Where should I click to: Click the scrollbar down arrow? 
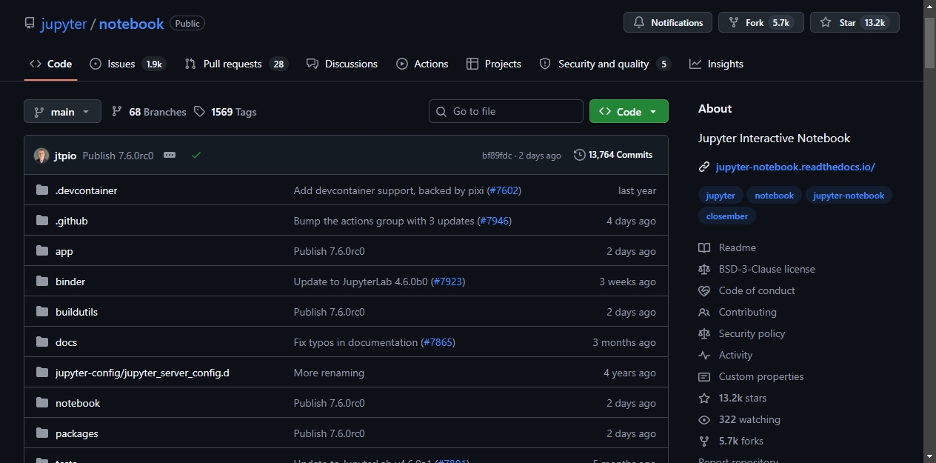[929, 456]
